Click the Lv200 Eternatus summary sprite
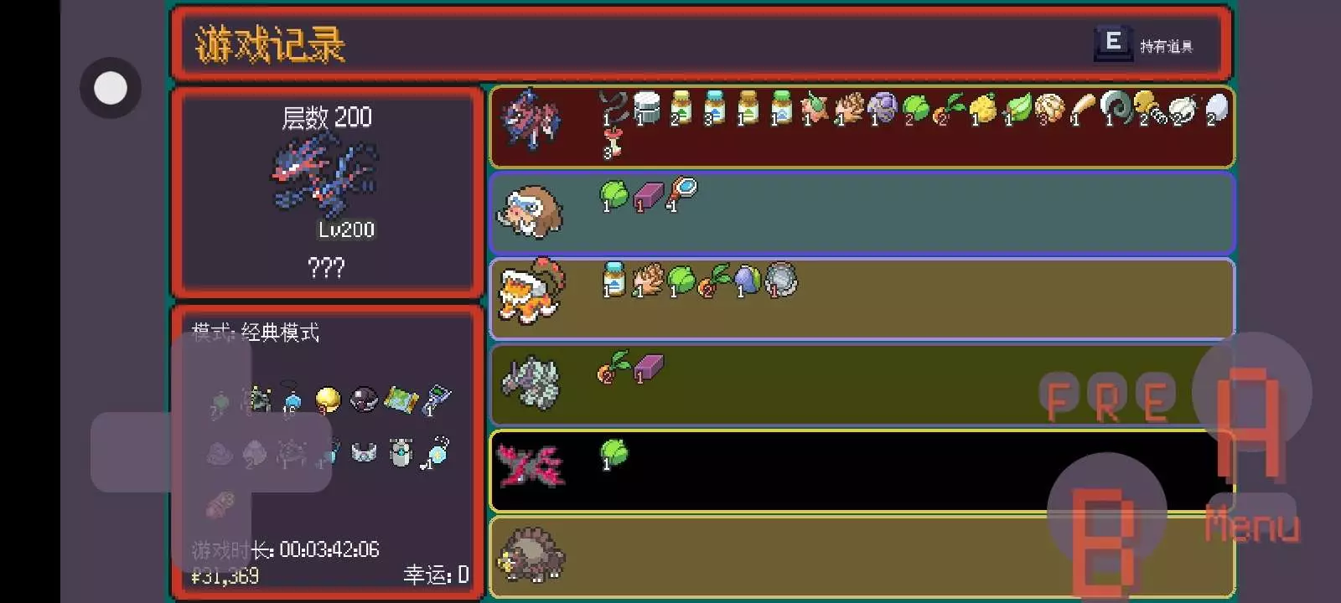 (x=325, y=174)
